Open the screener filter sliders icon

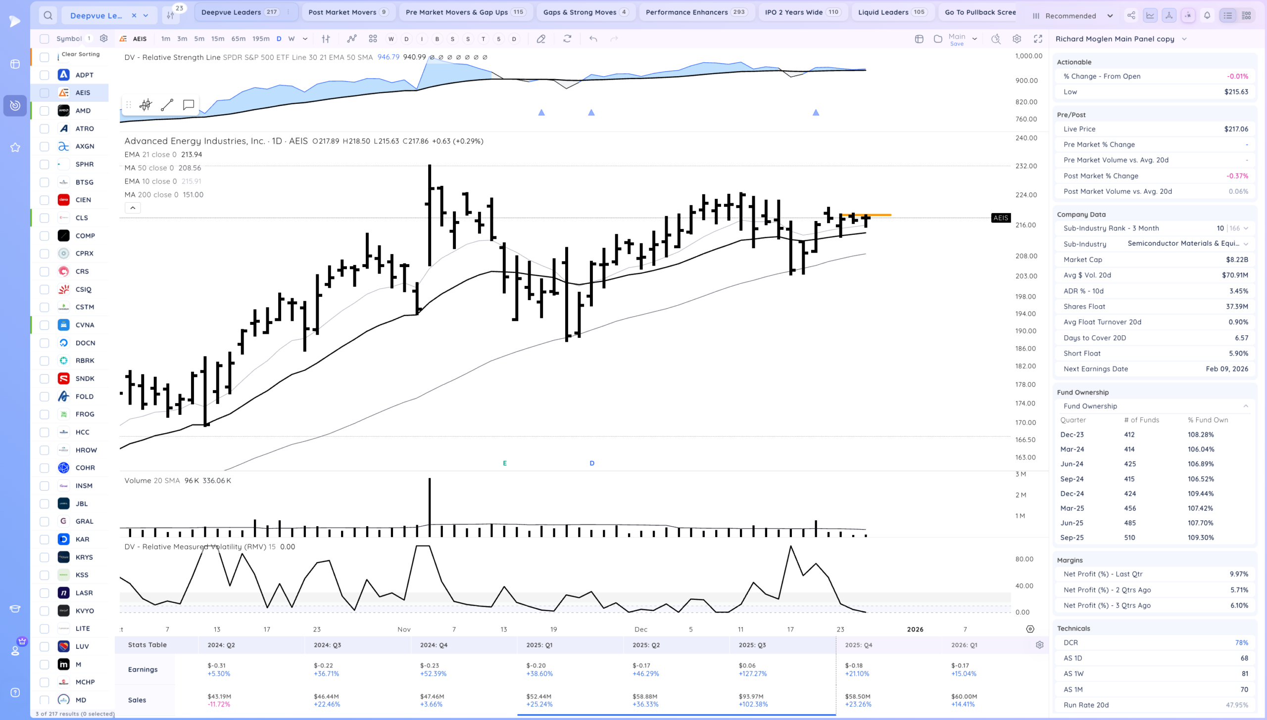coord(170,15)
